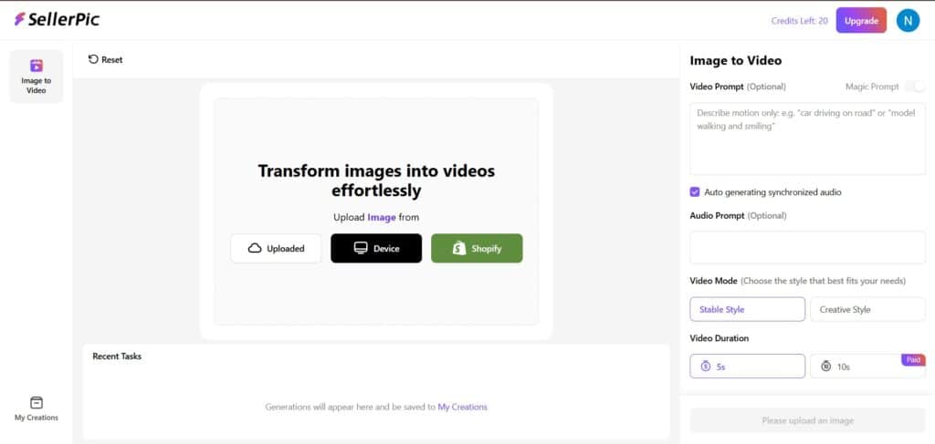
Task: Select Creative Style video mode
Action: 867,309
